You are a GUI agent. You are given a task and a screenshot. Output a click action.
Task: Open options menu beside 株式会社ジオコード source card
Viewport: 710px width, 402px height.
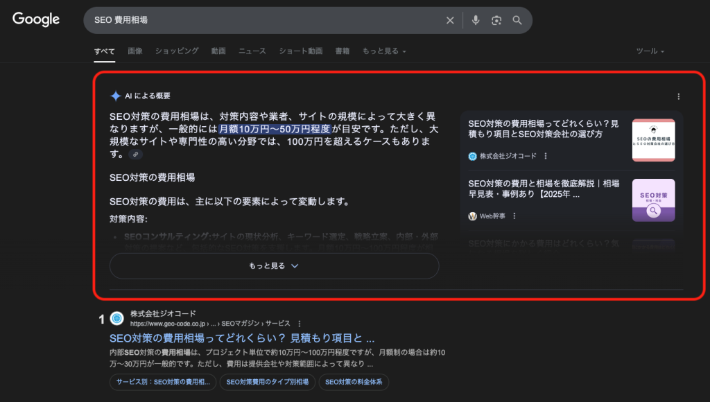point(546,156)
